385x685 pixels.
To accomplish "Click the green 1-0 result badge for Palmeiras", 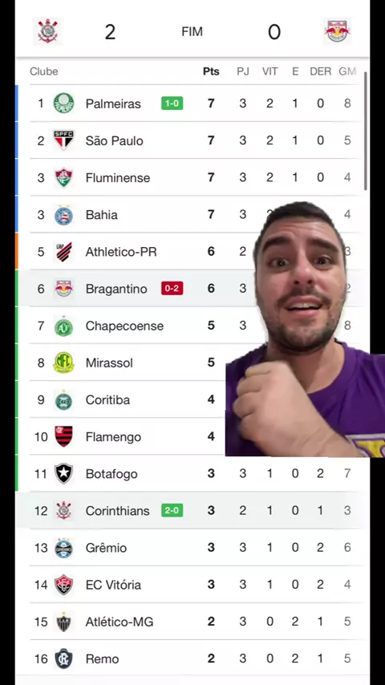I will (172, 103).
